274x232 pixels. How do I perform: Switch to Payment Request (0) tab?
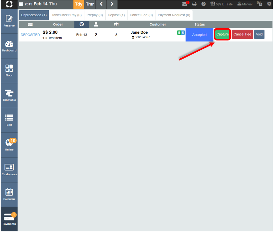pyautogui.click(x=174, y=15)
